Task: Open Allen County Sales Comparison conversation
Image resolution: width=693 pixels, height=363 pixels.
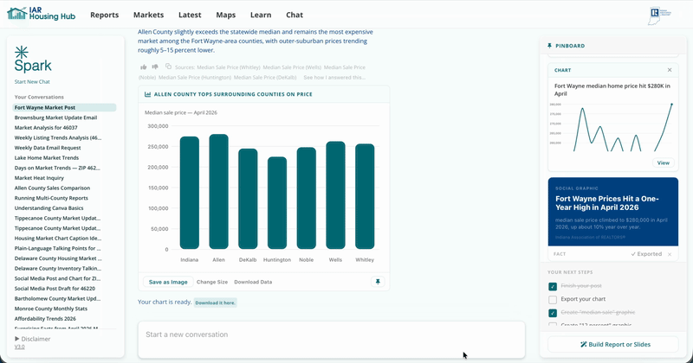Action: point(52,188)
